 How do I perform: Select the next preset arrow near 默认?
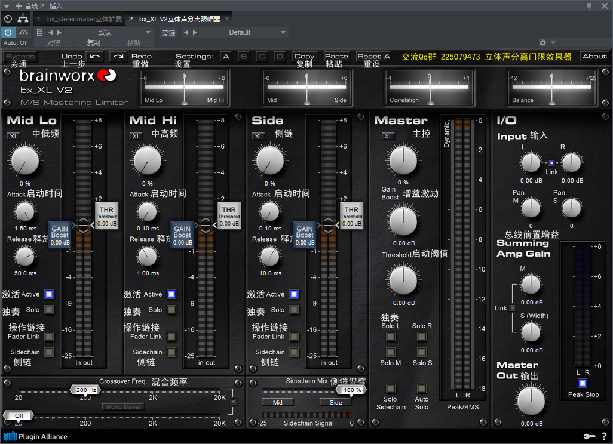point(59,32)
